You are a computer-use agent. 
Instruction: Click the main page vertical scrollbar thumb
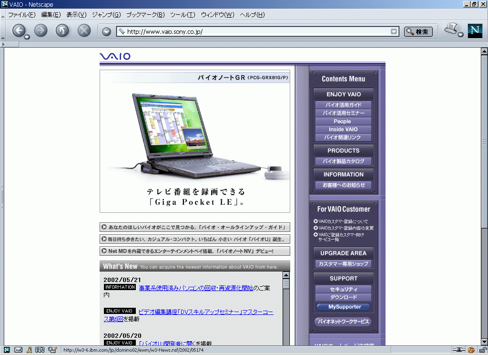click(x=484, y=142)
